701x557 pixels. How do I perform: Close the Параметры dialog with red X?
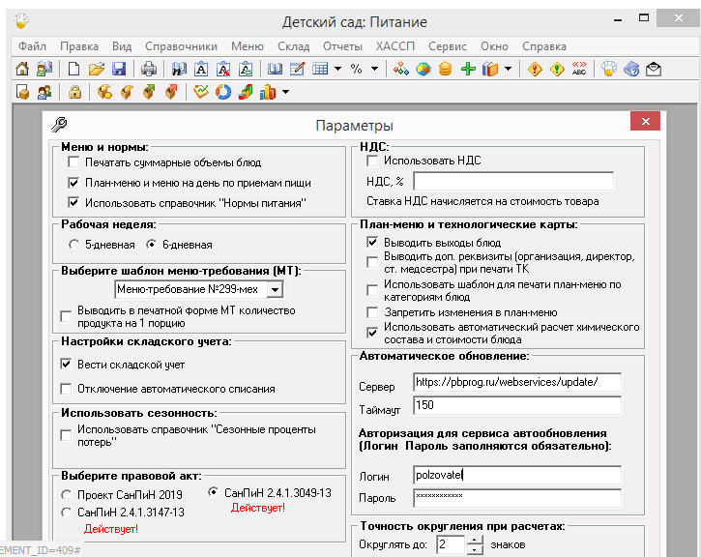(x=645, y=121)
